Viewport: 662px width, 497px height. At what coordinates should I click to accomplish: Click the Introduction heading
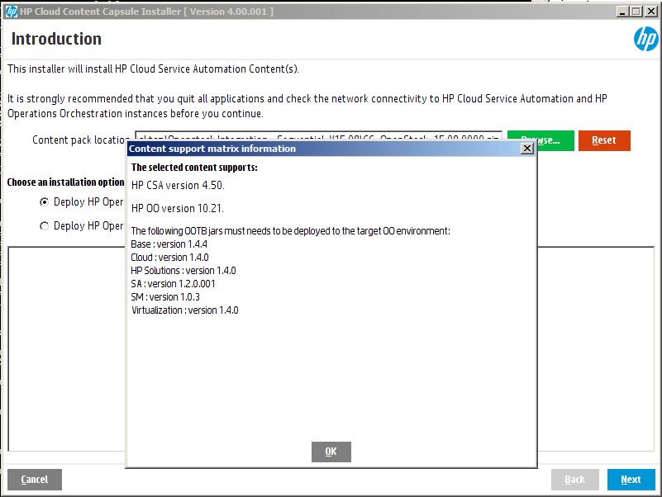(56, 39)
